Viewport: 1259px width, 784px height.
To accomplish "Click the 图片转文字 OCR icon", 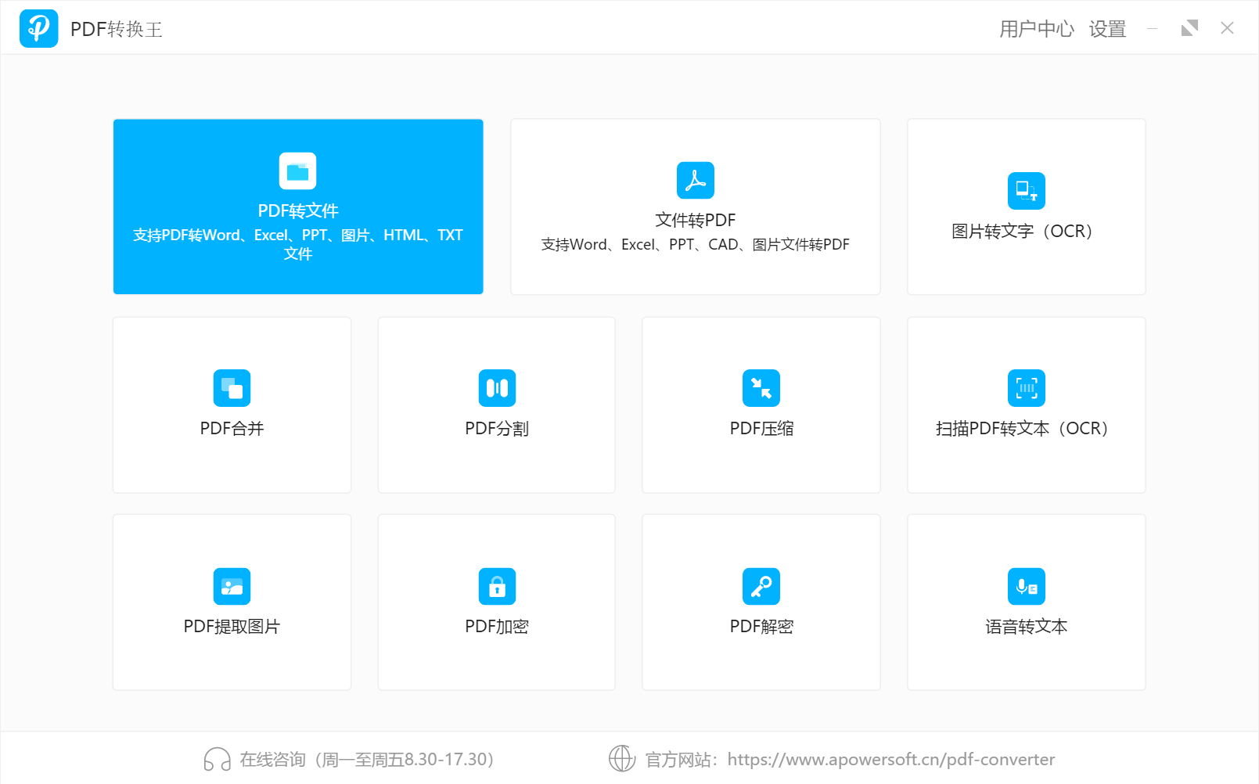I will (1026, 191).
